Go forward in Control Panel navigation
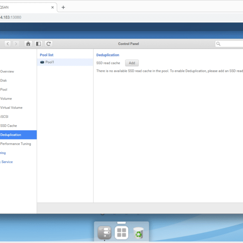The width and height of the screenshot is (243, 243). click(16, 44)
